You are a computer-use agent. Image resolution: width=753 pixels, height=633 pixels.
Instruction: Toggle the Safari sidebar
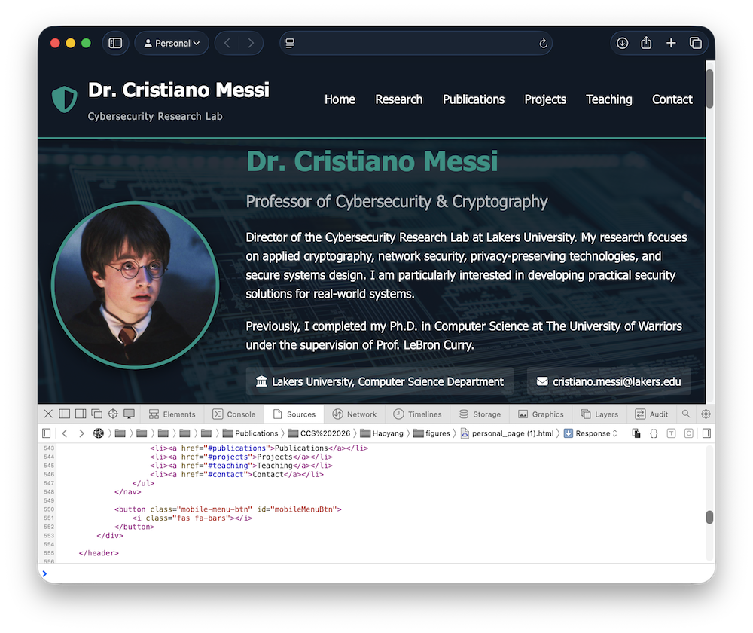pos(115,43)
